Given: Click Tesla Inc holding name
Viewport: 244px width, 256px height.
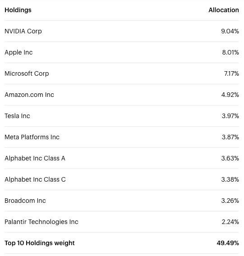Looking at the screenshot, I should coord(17,116).
